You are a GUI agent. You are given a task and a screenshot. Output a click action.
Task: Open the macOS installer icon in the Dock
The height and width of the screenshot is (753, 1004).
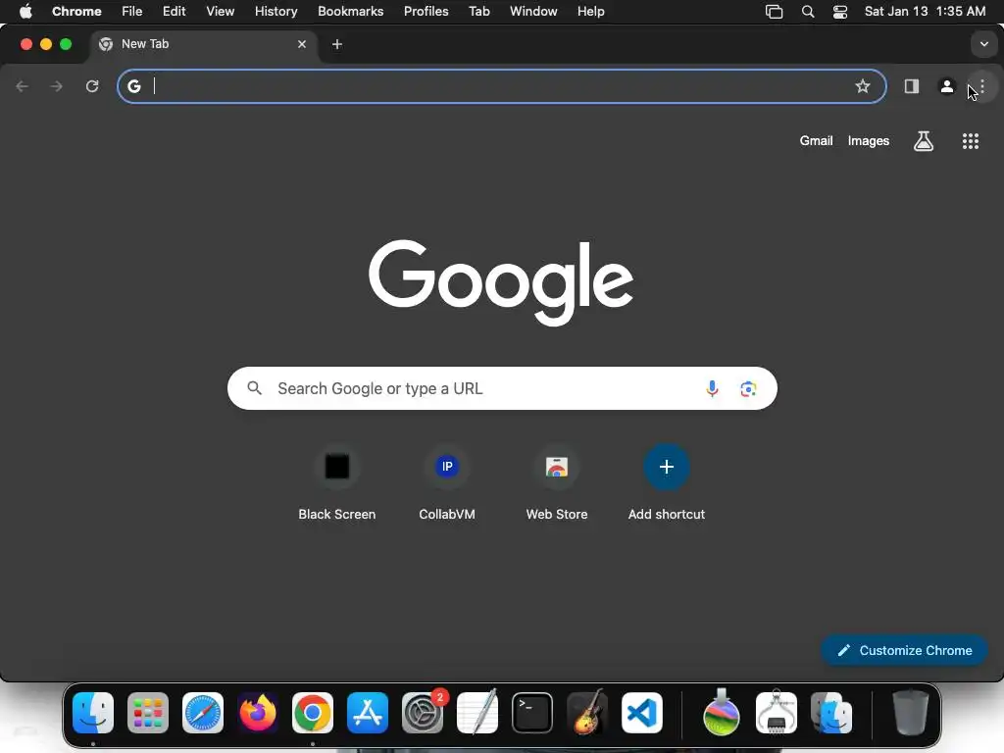click(x=722, y=713)
